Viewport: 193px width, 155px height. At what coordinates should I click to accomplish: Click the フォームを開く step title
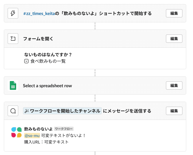click(x=38, y=39)
